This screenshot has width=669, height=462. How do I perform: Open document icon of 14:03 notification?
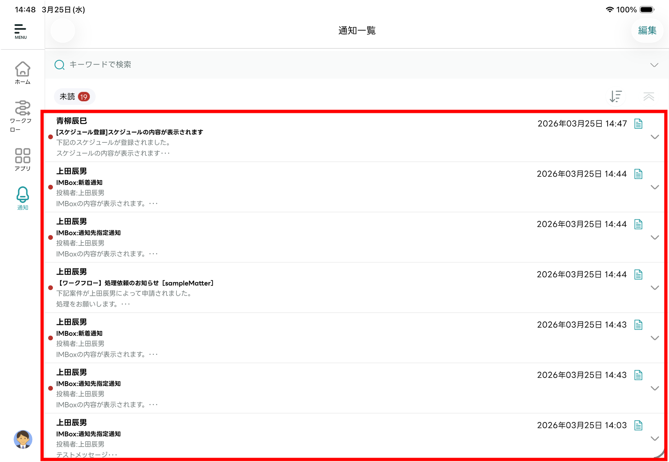coord(638,425)
